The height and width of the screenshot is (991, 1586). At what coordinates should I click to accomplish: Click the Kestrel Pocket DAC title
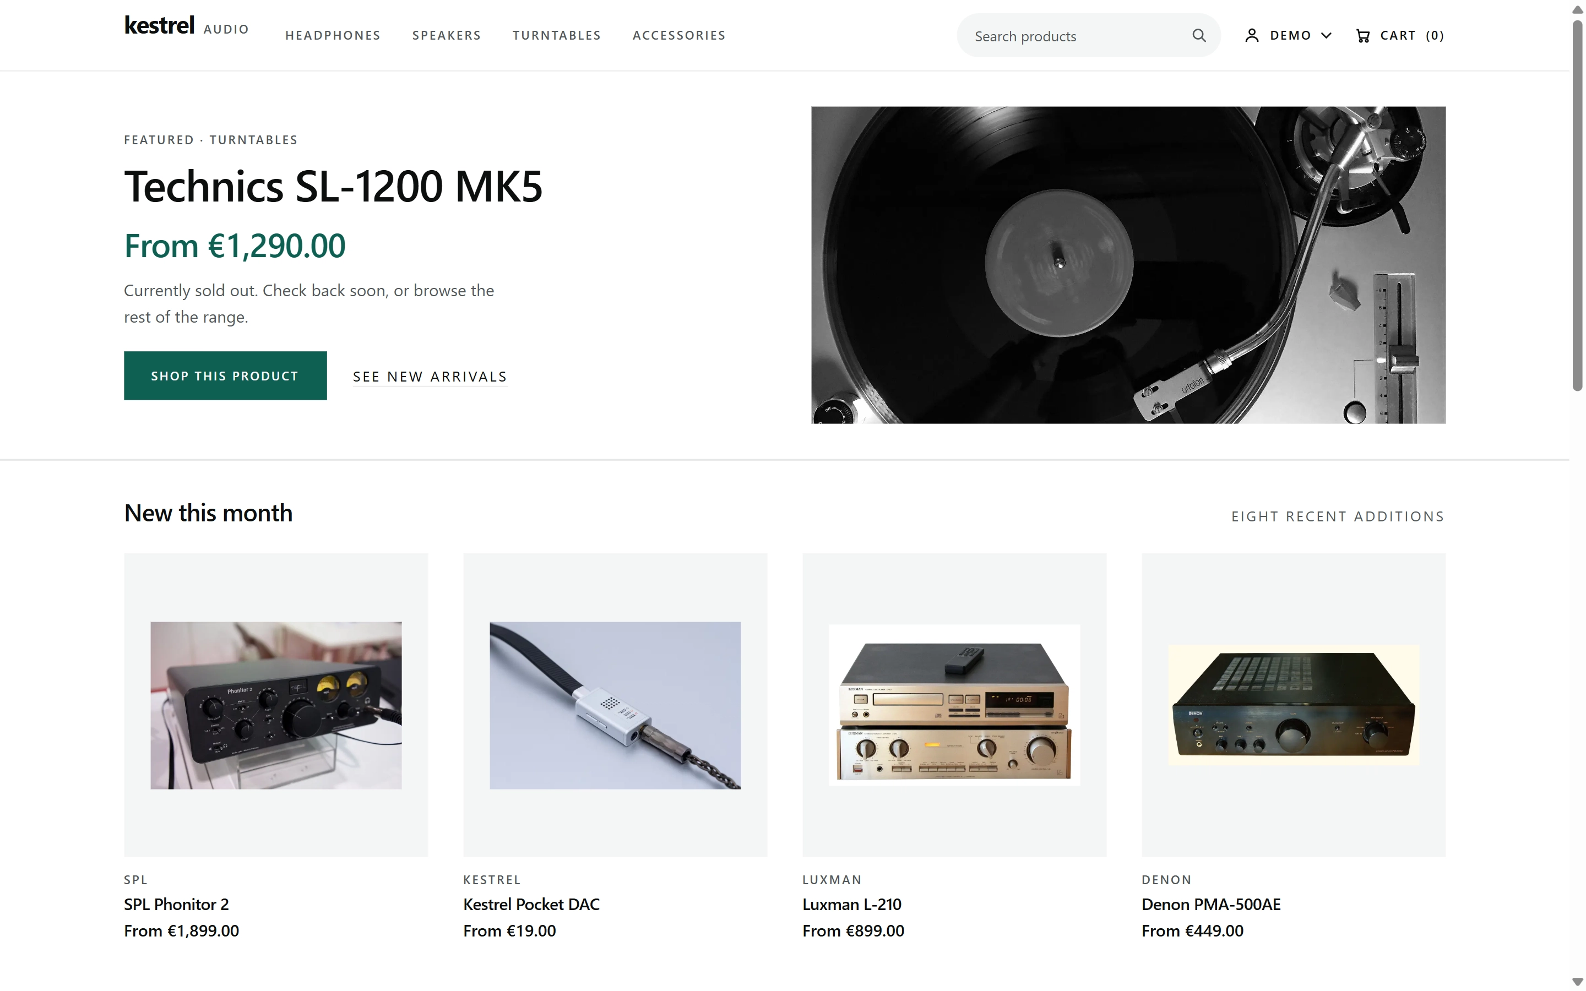(x=531, y=905)
